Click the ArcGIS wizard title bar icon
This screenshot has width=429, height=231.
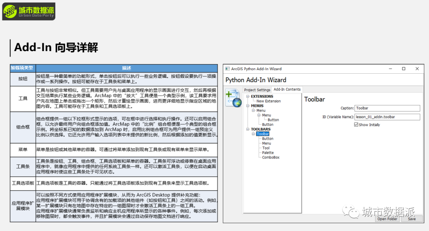[x=227, y=69]
